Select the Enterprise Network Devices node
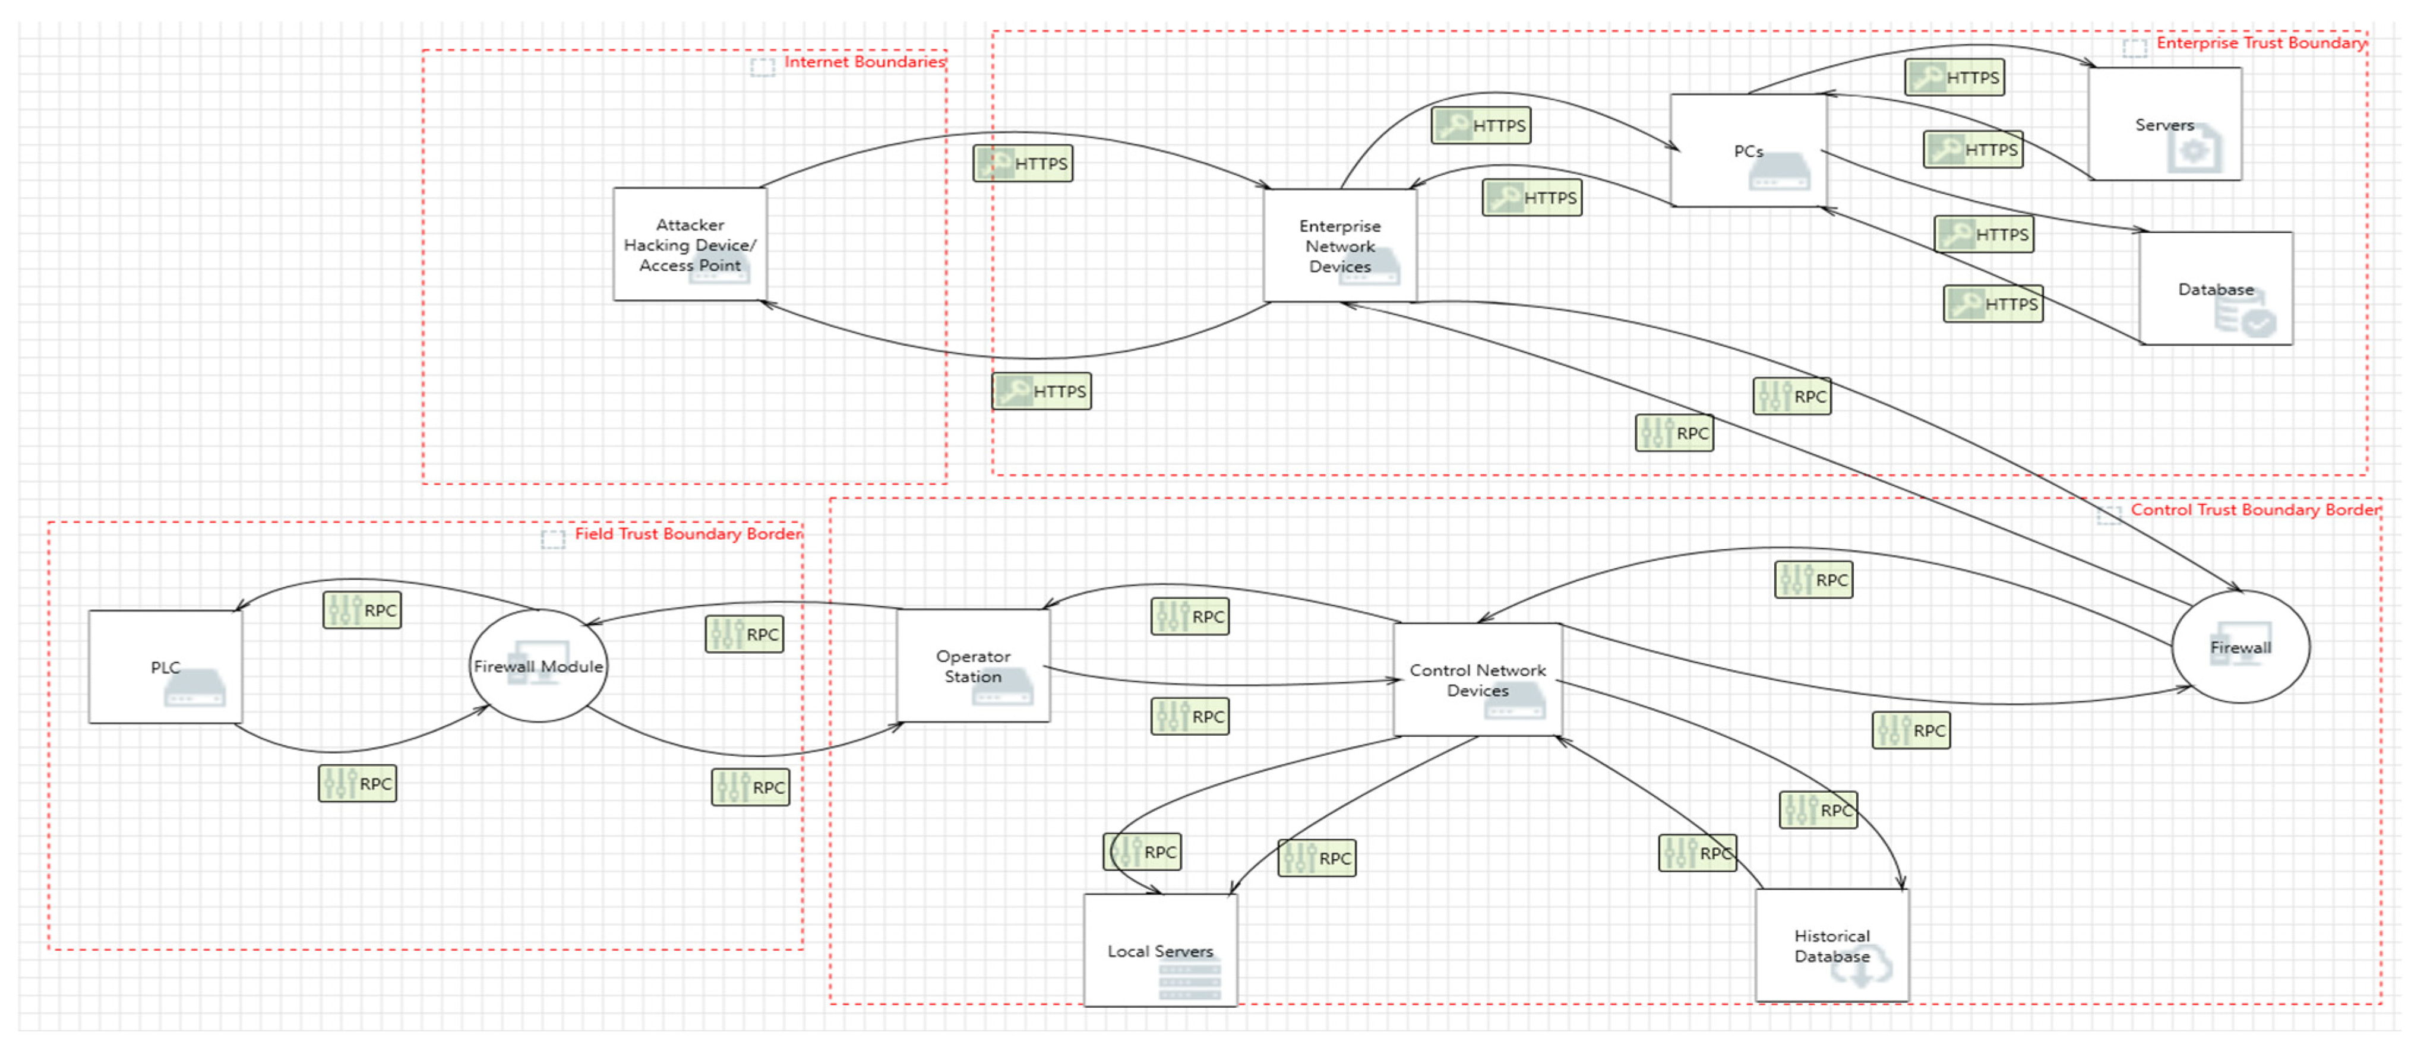 (1339, 245)
